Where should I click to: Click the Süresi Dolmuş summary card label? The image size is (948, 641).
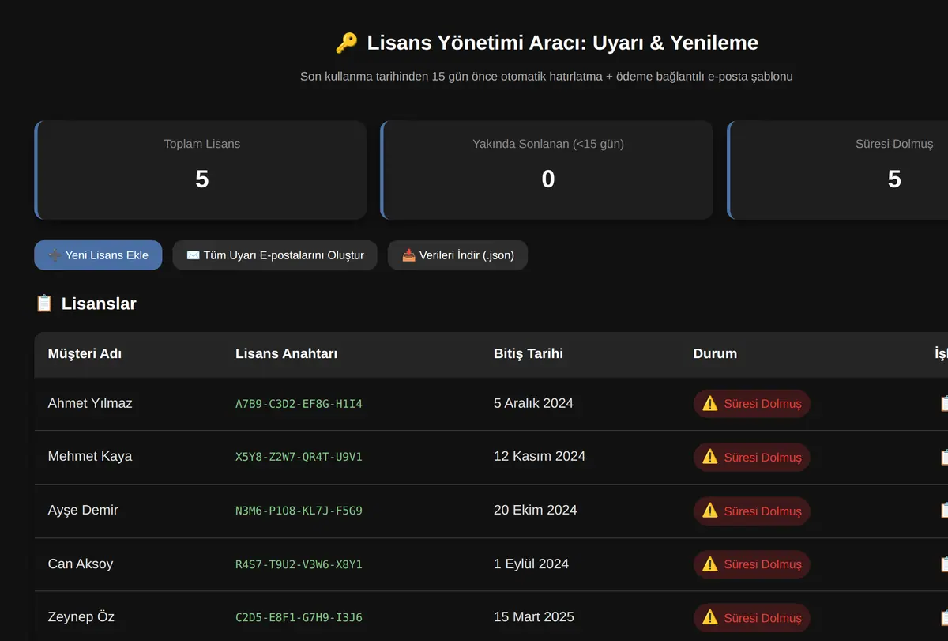pos(894,144)
